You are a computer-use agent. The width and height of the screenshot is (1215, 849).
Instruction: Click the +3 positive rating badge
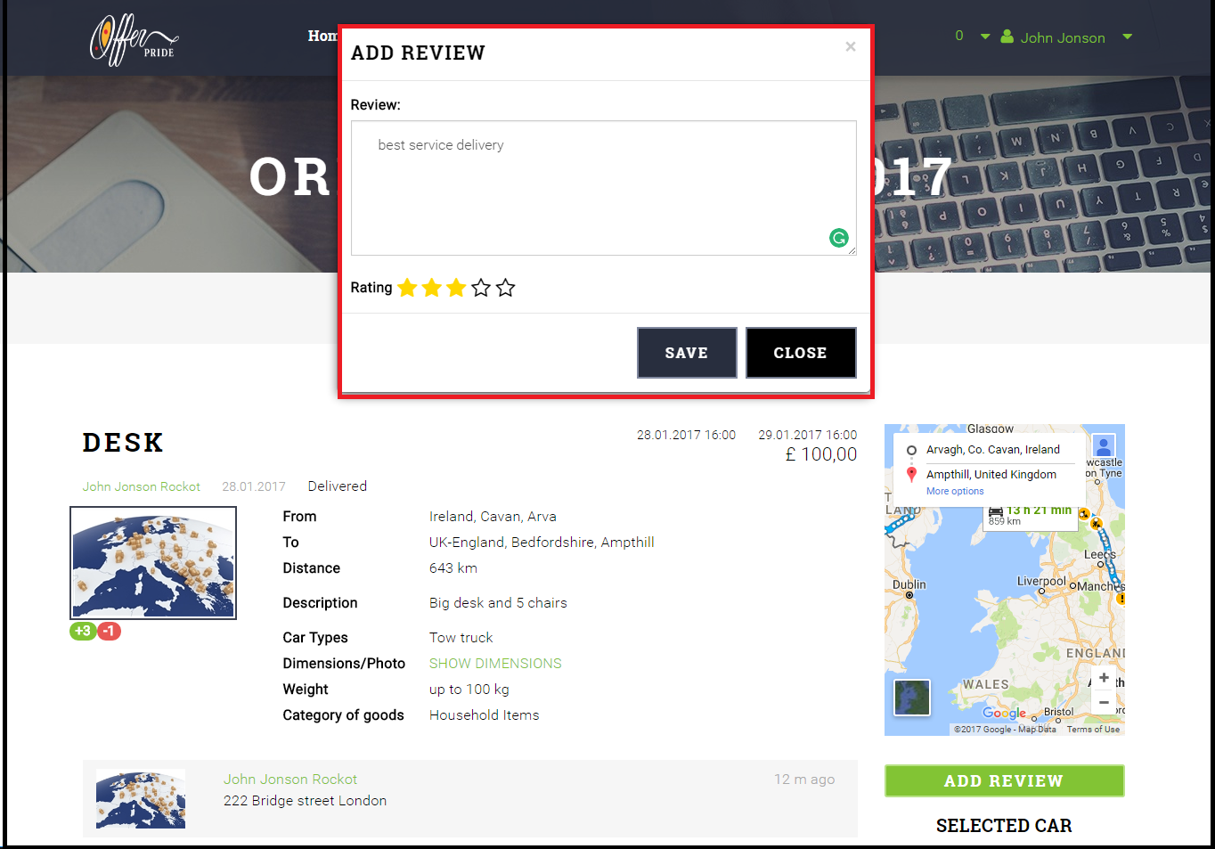[x=83, y=631]
